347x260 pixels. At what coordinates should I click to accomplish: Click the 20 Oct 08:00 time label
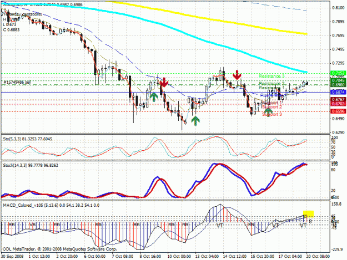coord(318,257)
